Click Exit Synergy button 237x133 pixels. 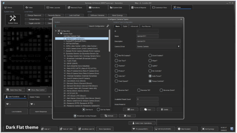(x=210, y=129)
